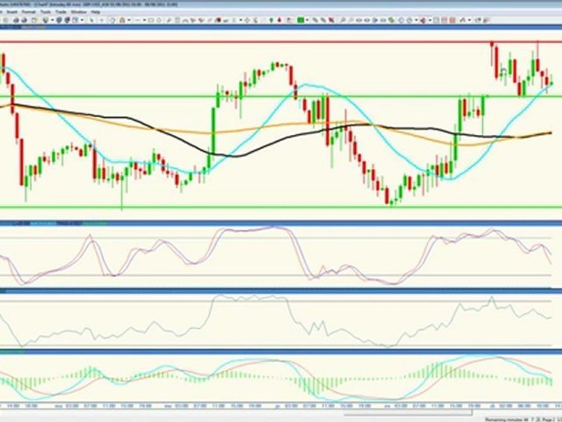
Task: Expand the dropdown arrow beside the house icon
Action: point(129,20)
